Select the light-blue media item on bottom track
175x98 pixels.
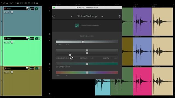click(103, 87)
